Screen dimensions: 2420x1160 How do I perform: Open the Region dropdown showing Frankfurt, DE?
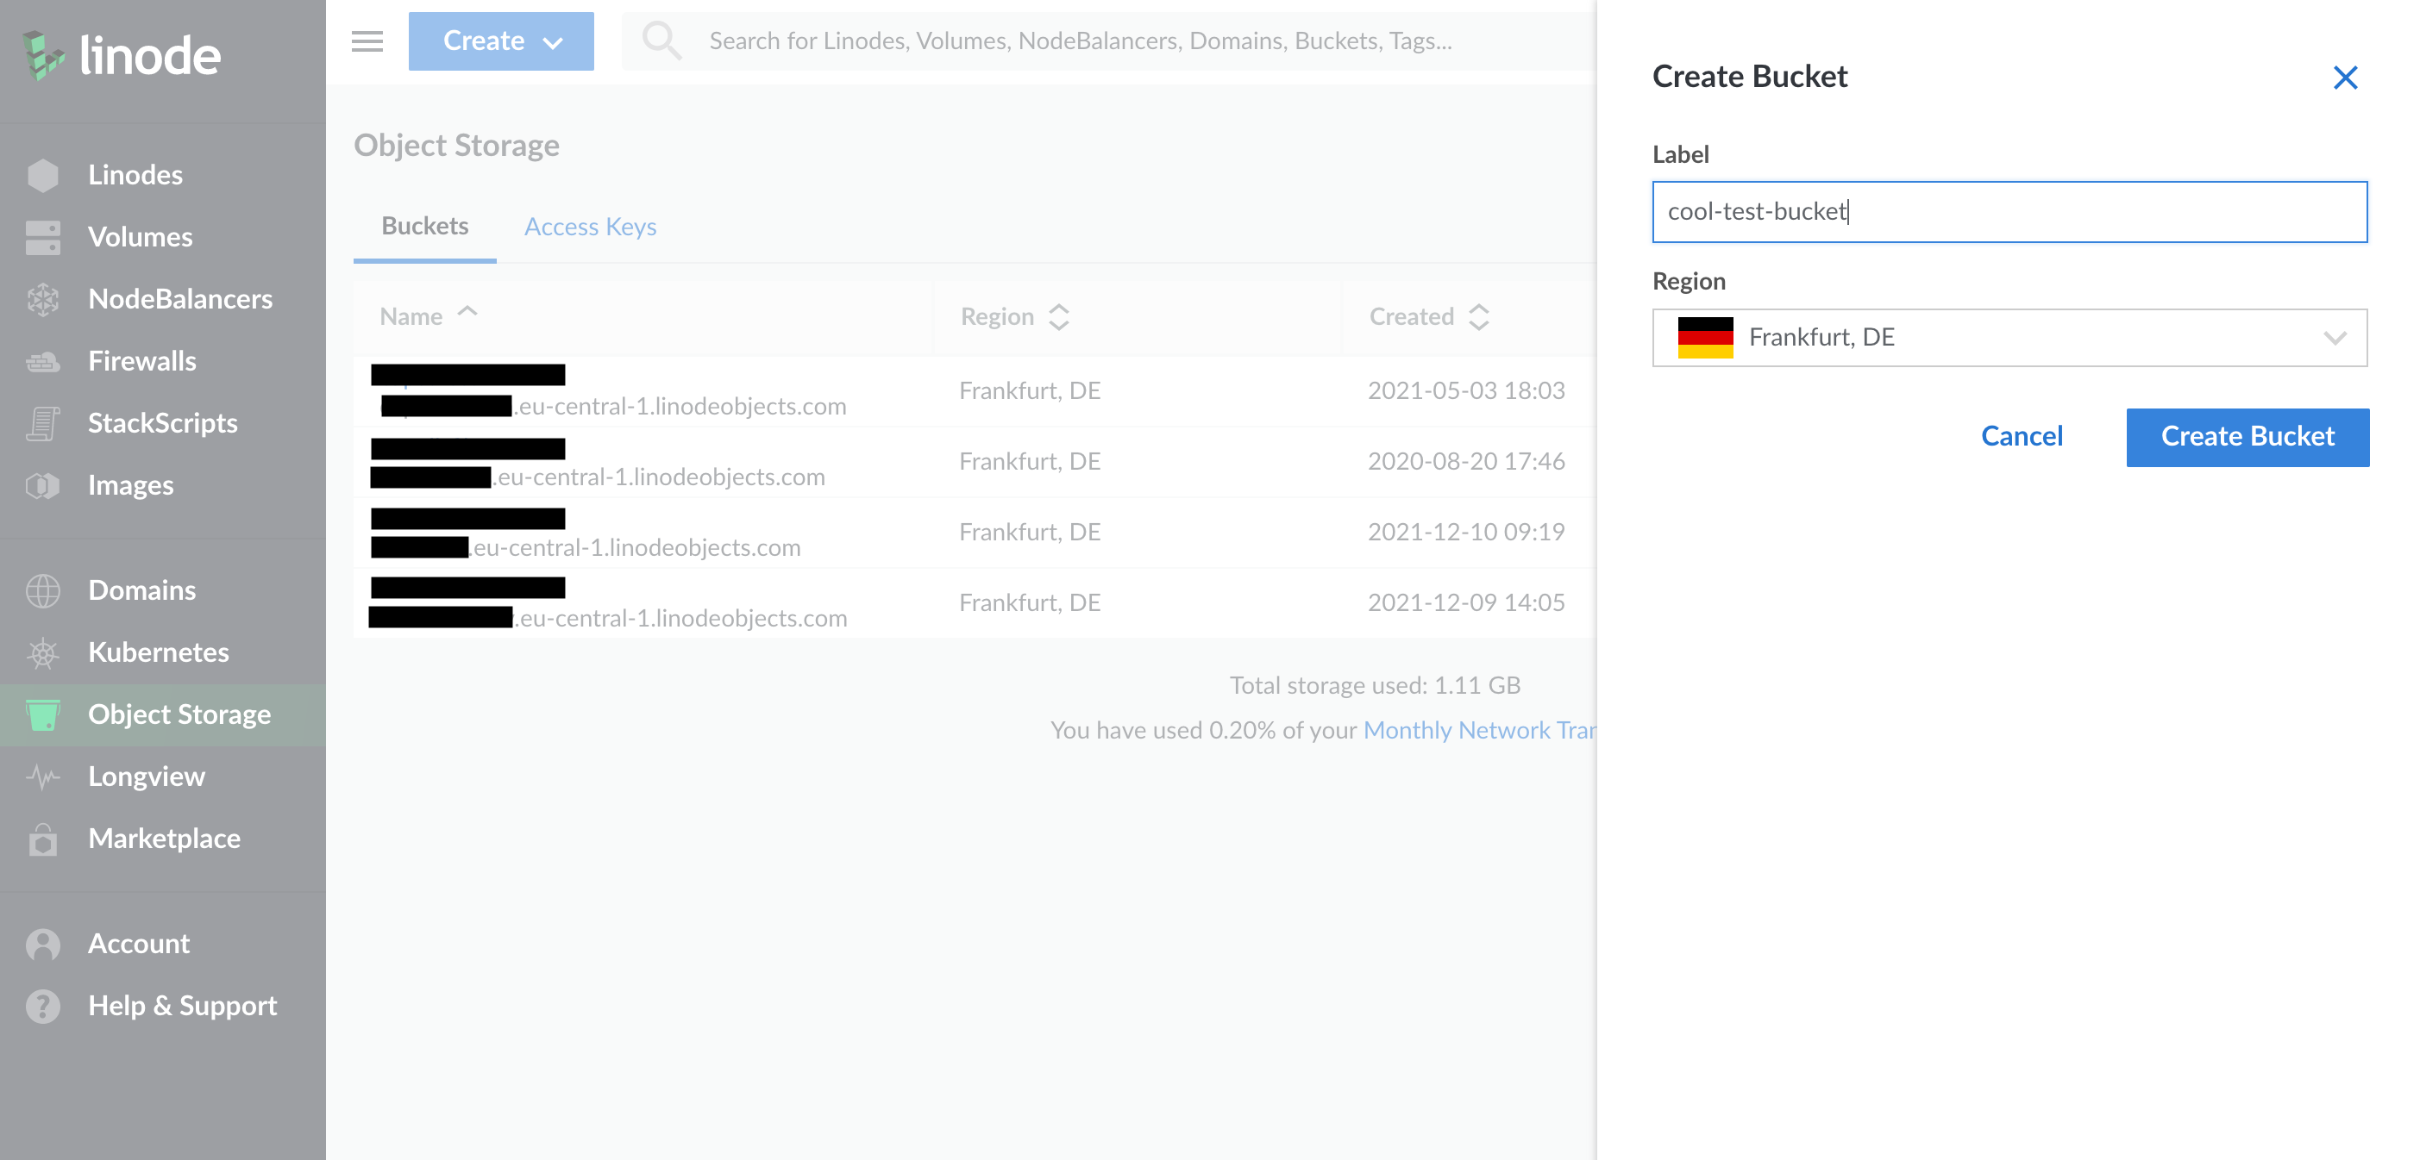[x=2009, y=337]
